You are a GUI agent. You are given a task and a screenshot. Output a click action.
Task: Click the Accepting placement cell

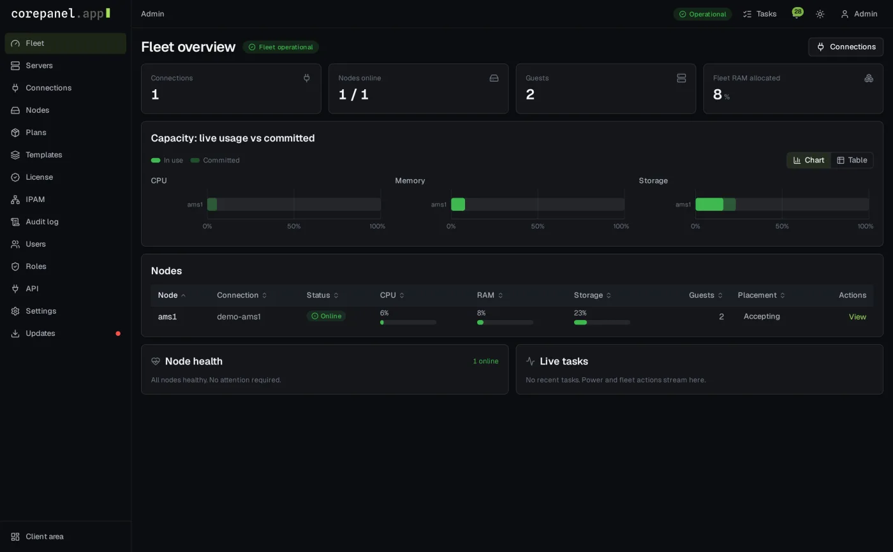click(x=762, y=317)
